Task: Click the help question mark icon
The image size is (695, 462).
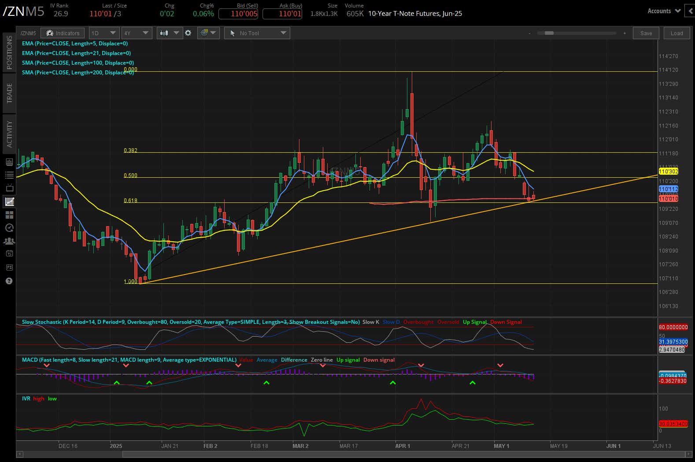Action: click(9, 281)
